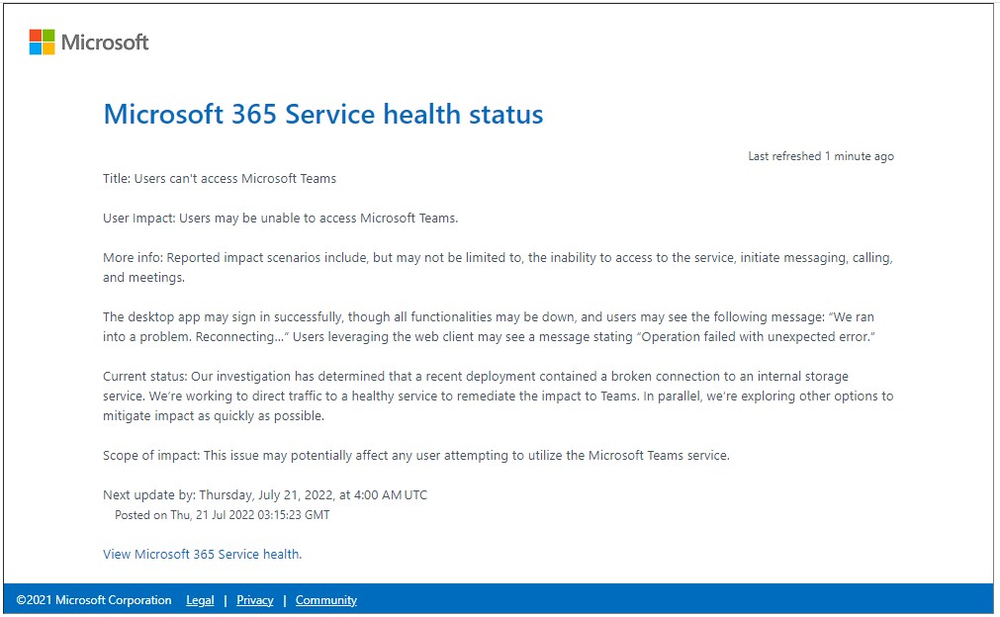This screenshot has height=617, width=1000.
Task: Visit the Community link in the footer
Action: click(325, 600)
